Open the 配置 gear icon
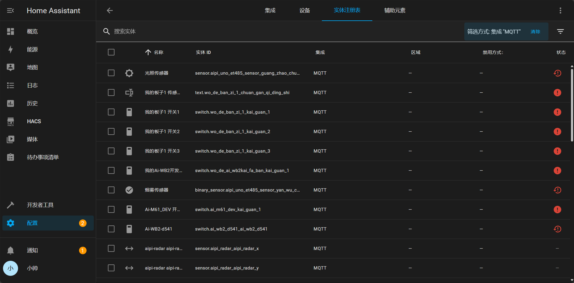This screenshot has width=574, height=283. [11, 223]
